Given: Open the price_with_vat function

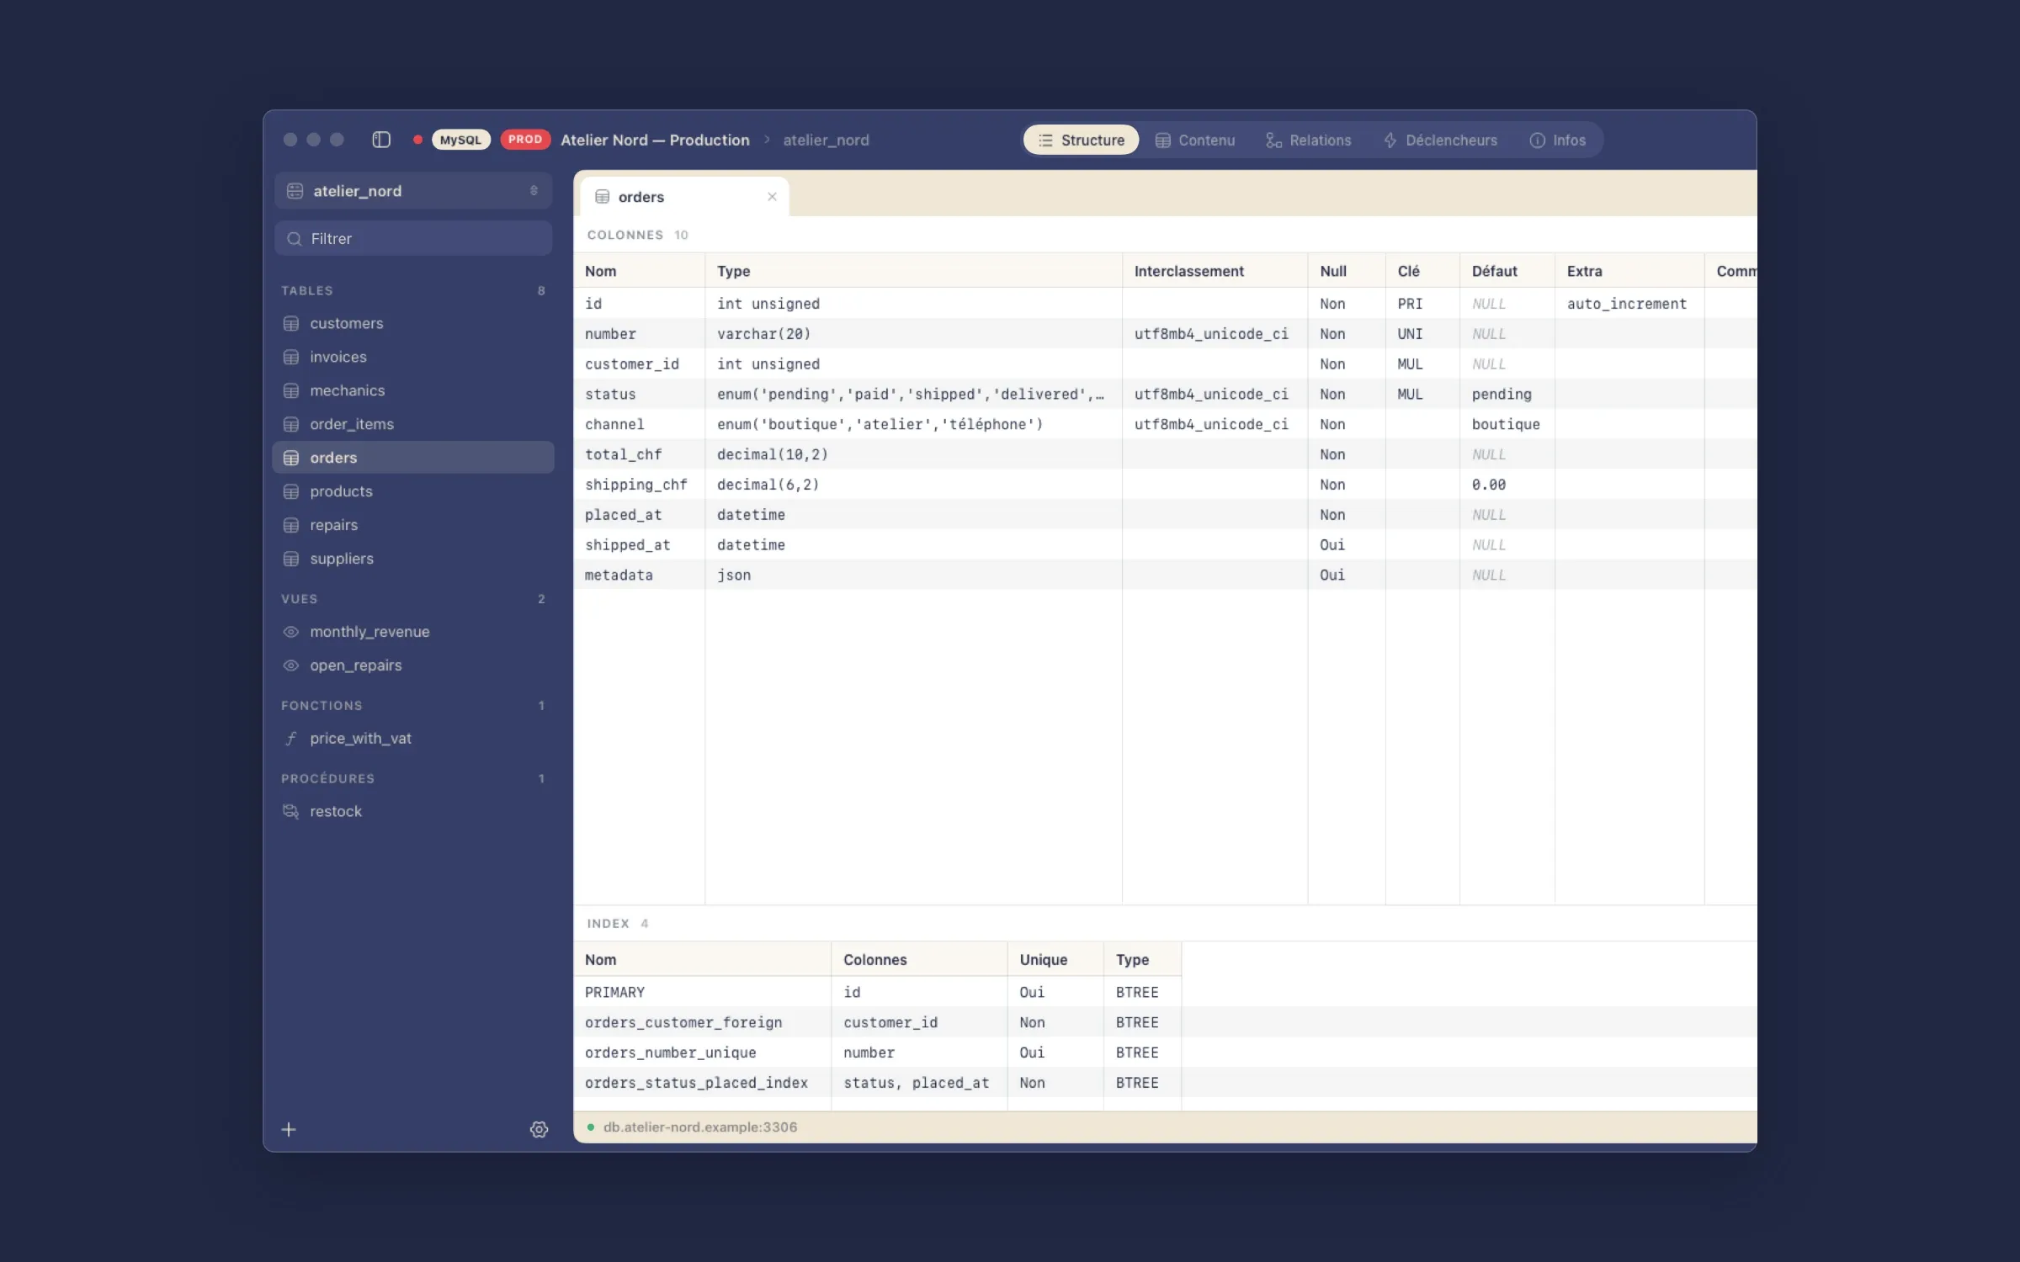Looking at the screenshot, I should point(413,739).
